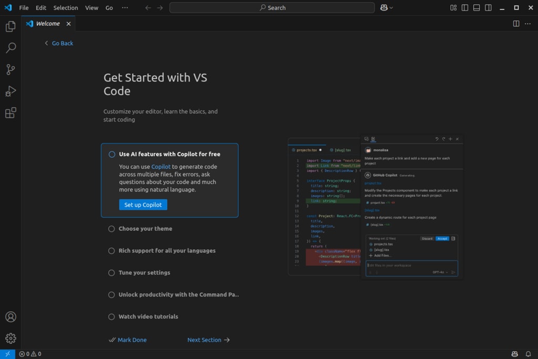Click the Set up Copilot button

[x=143, y=204]
